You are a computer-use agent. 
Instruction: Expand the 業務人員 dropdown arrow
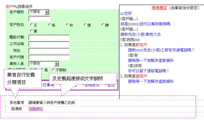(56, 64)
